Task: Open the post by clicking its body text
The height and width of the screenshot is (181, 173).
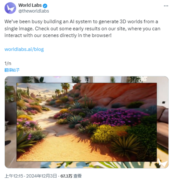Action: coord(82,29)
